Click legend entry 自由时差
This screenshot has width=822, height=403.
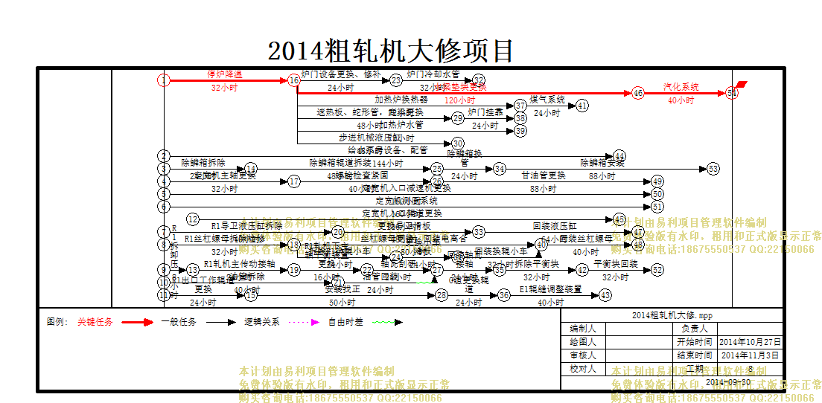345,322
